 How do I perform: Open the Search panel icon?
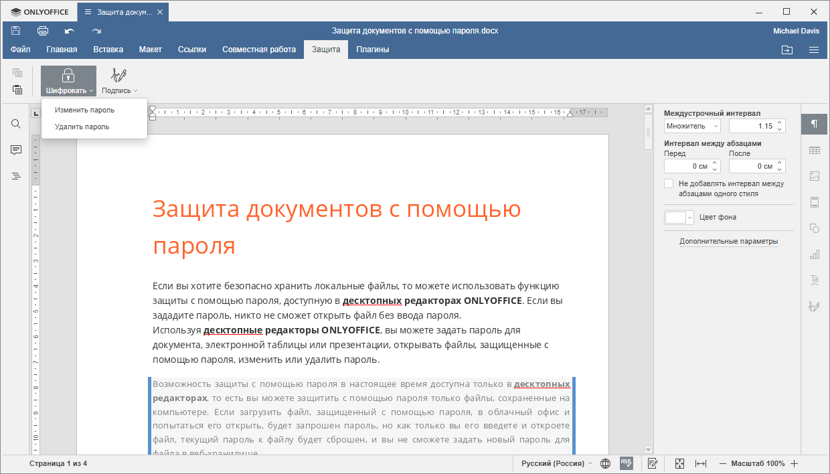tap(16, 124)
